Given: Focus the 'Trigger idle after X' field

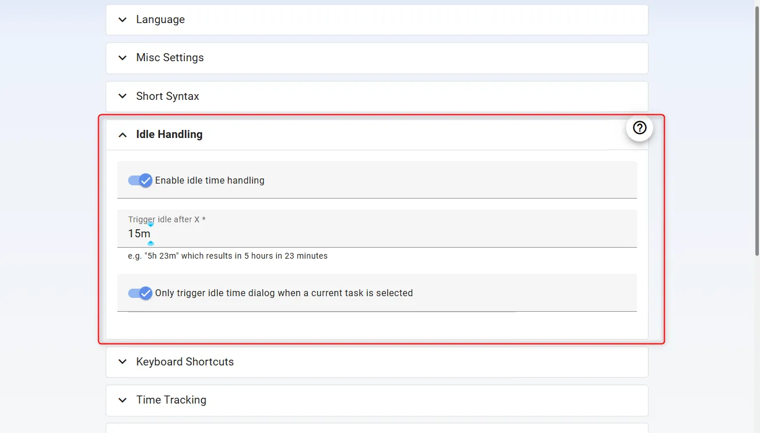Looking at the screenshot, I should point(375,234).
